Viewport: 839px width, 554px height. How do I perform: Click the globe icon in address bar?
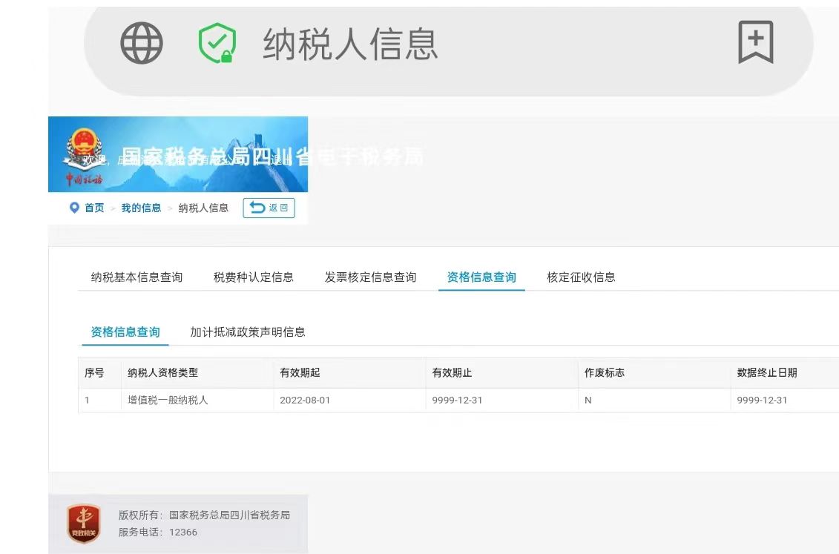[141, 43]
